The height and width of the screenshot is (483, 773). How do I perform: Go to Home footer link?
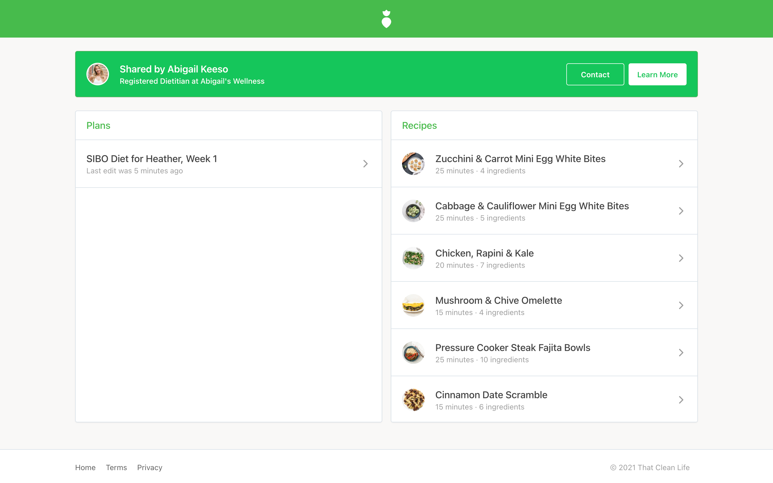tap(85, 467)
